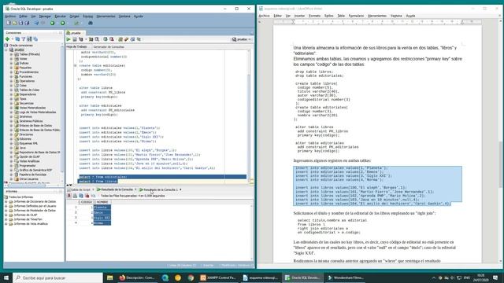Select the Papelera de Reciclaje tree item

click(32, 175)
